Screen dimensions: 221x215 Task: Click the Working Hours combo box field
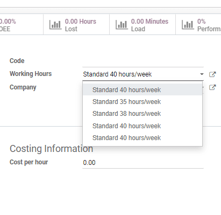tap(143, 74)
